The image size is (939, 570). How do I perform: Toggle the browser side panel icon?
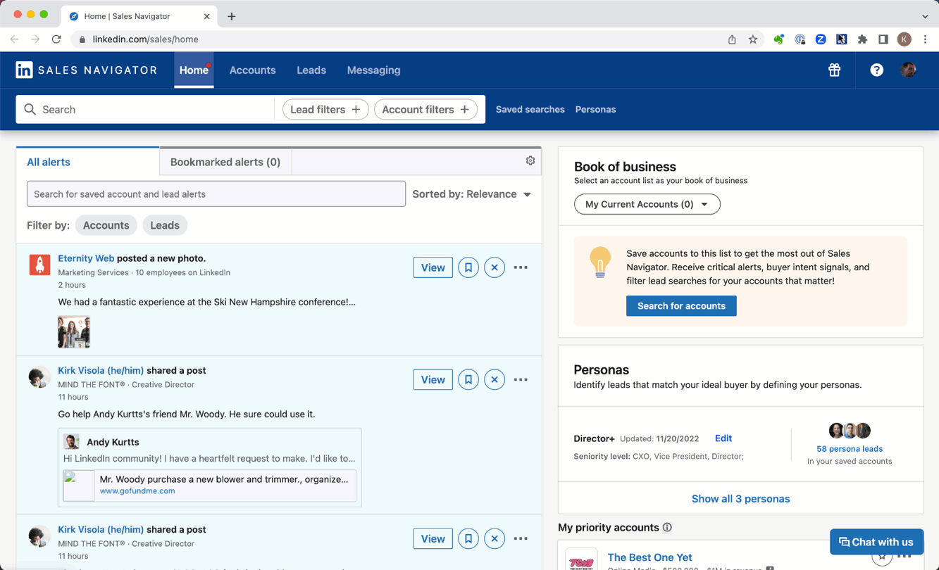pos(883,39)
